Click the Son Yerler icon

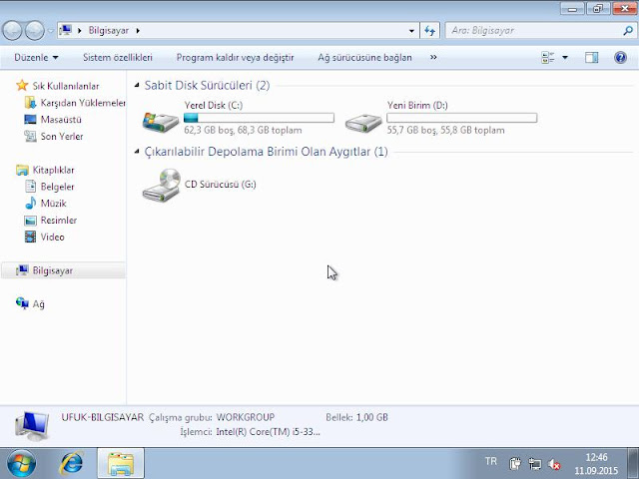tap(30, 136)
